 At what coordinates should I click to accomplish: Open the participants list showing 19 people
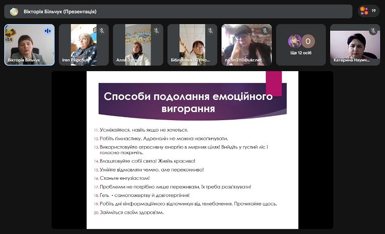coord(369,11)
